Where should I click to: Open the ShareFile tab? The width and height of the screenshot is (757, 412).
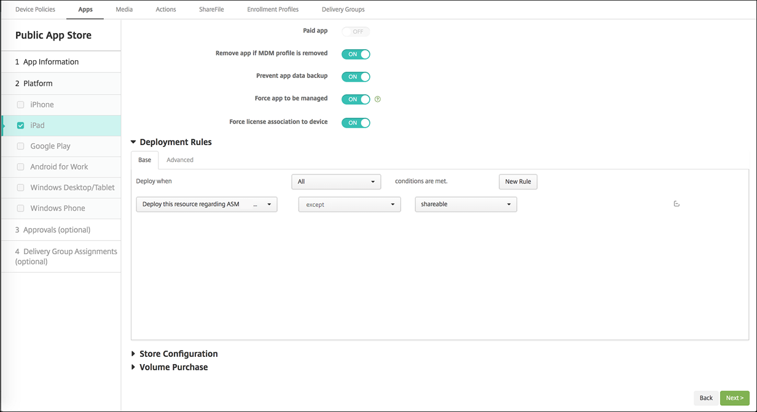(211, 9)
